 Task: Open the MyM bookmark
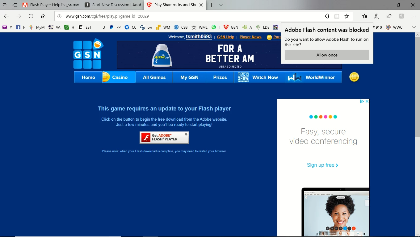[x=37, y=27]
